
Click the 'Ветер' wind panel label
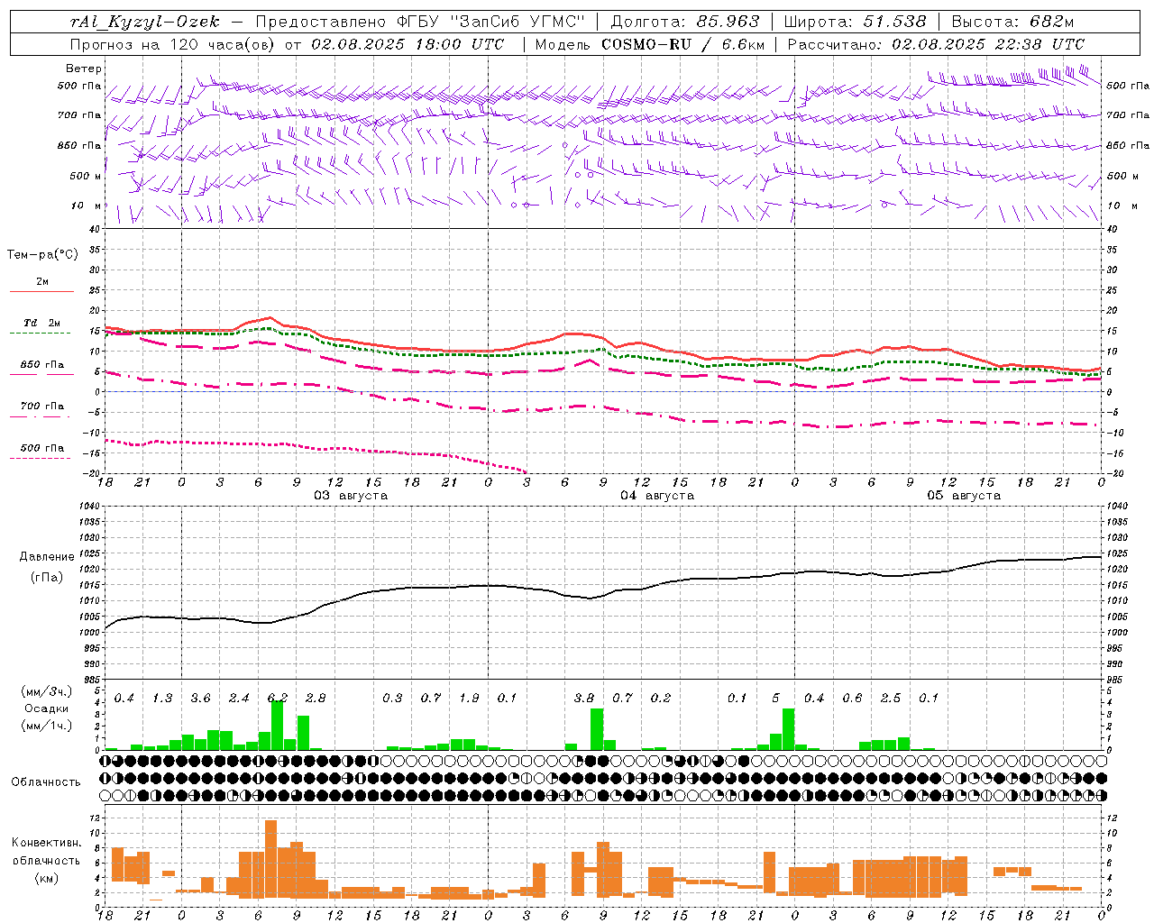click(84, 69)
